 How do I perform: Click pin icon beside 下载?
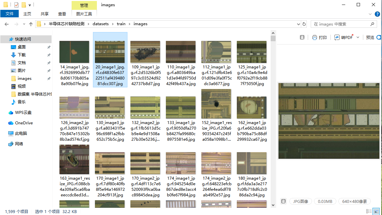click(49, 55)
